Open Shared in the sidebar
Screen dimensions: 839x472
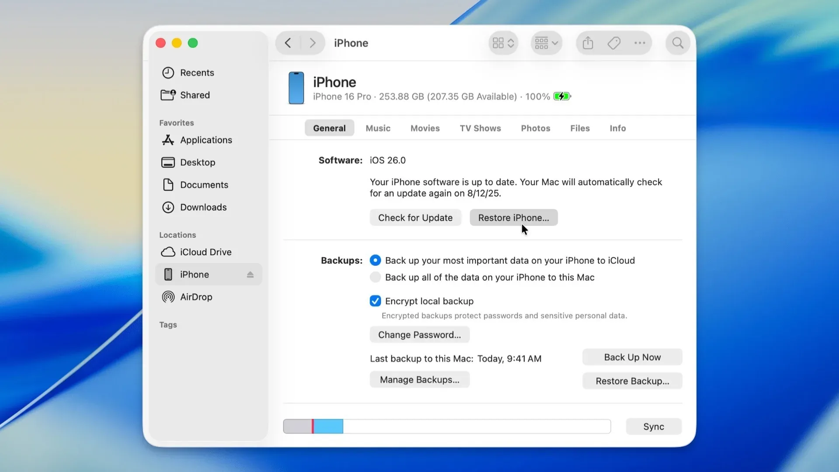coord(208,95)
